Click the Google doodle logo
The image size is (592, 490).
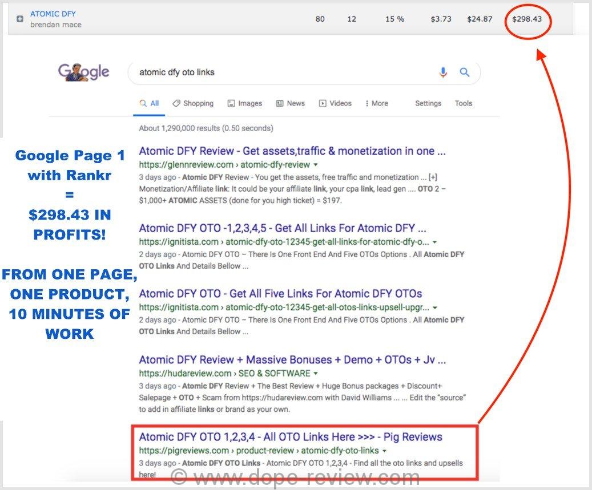coord(83,72)
